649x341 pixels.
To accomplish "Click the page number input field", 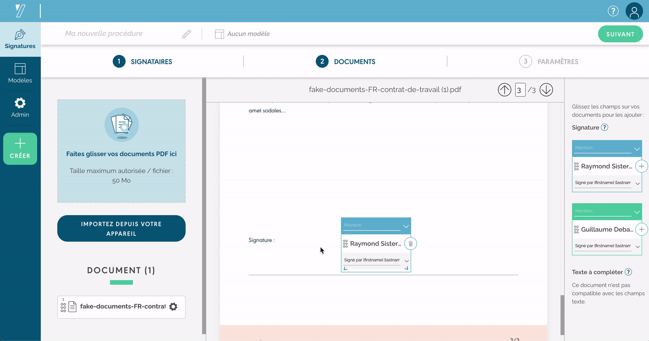I will click(x=520, y=90).
